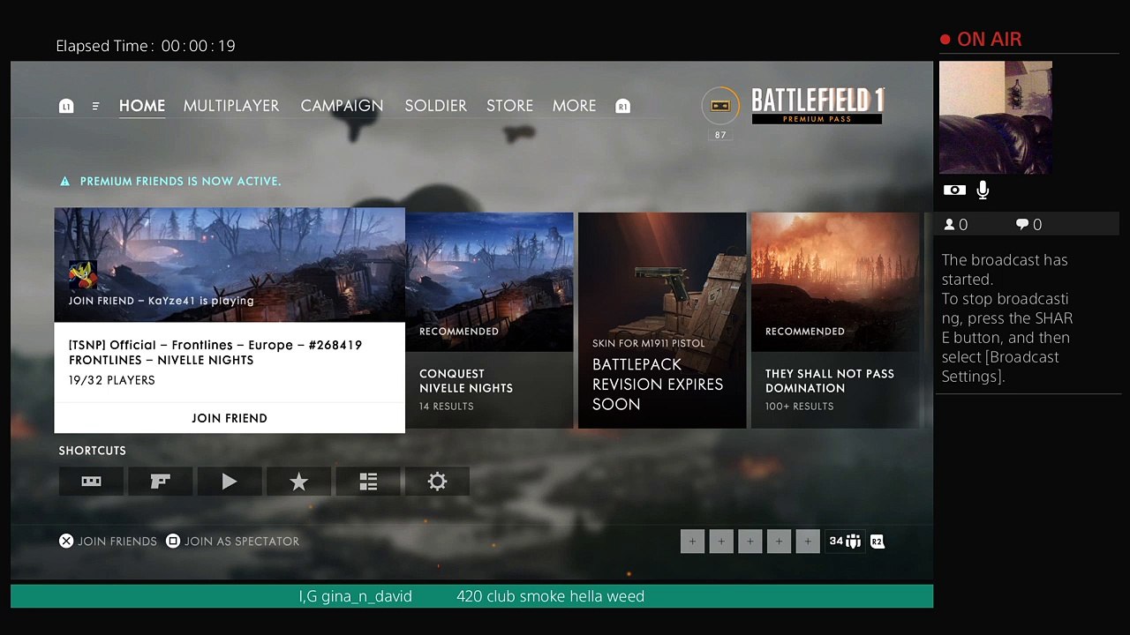Select the SOLDIER tab
The width and height of the screenshot is (1130, 635).
pyautogui.click(x=435, y=106)
